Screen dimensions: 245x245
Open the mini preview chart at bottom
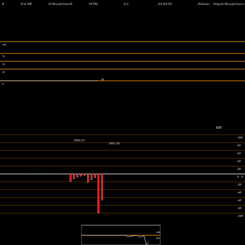(121, 235)
